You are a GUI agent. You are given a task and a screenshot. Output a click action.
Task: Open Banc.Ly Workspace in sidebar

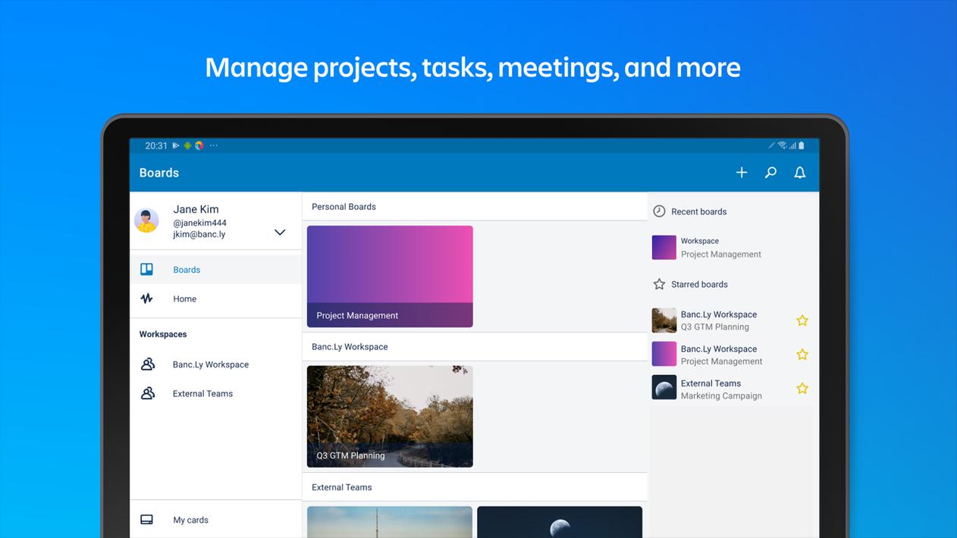point(215,364)
